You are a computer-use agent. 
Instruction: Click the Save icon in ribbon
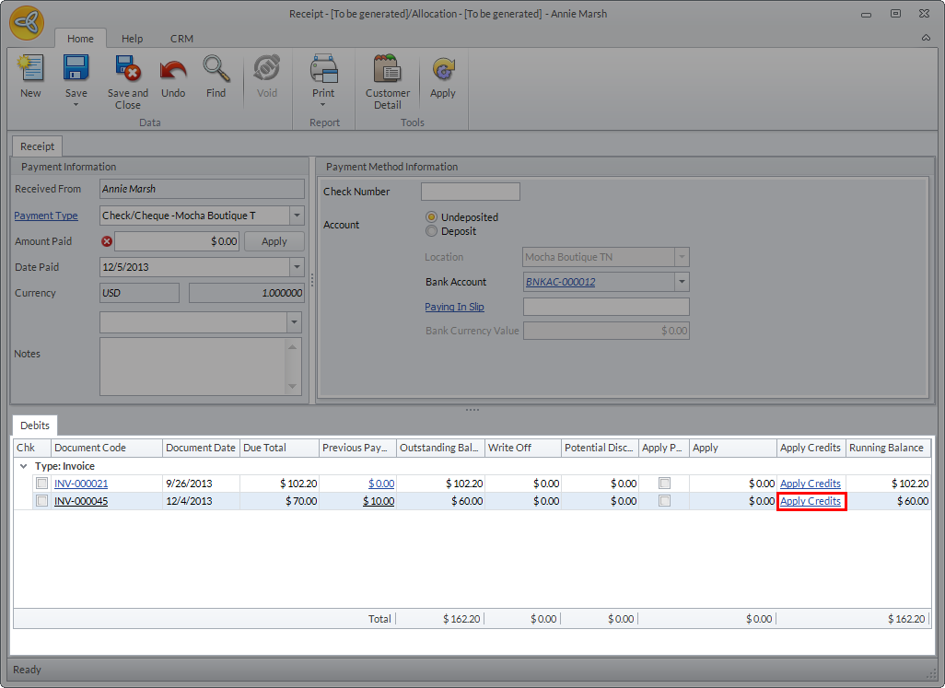coord(76,70)
